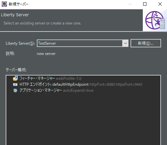Click the 'new server' description text

point(46,54)
